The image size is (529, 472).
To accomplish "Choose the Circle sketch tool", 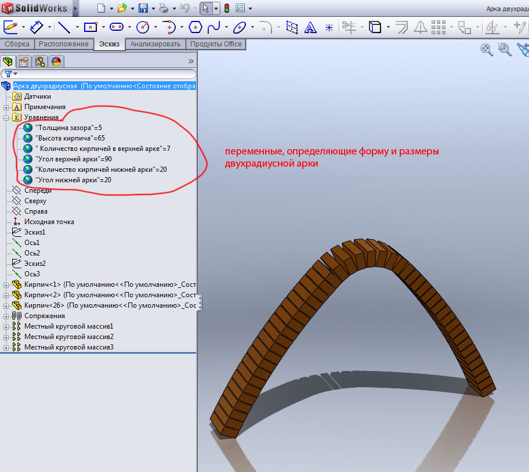I will 142,27.
